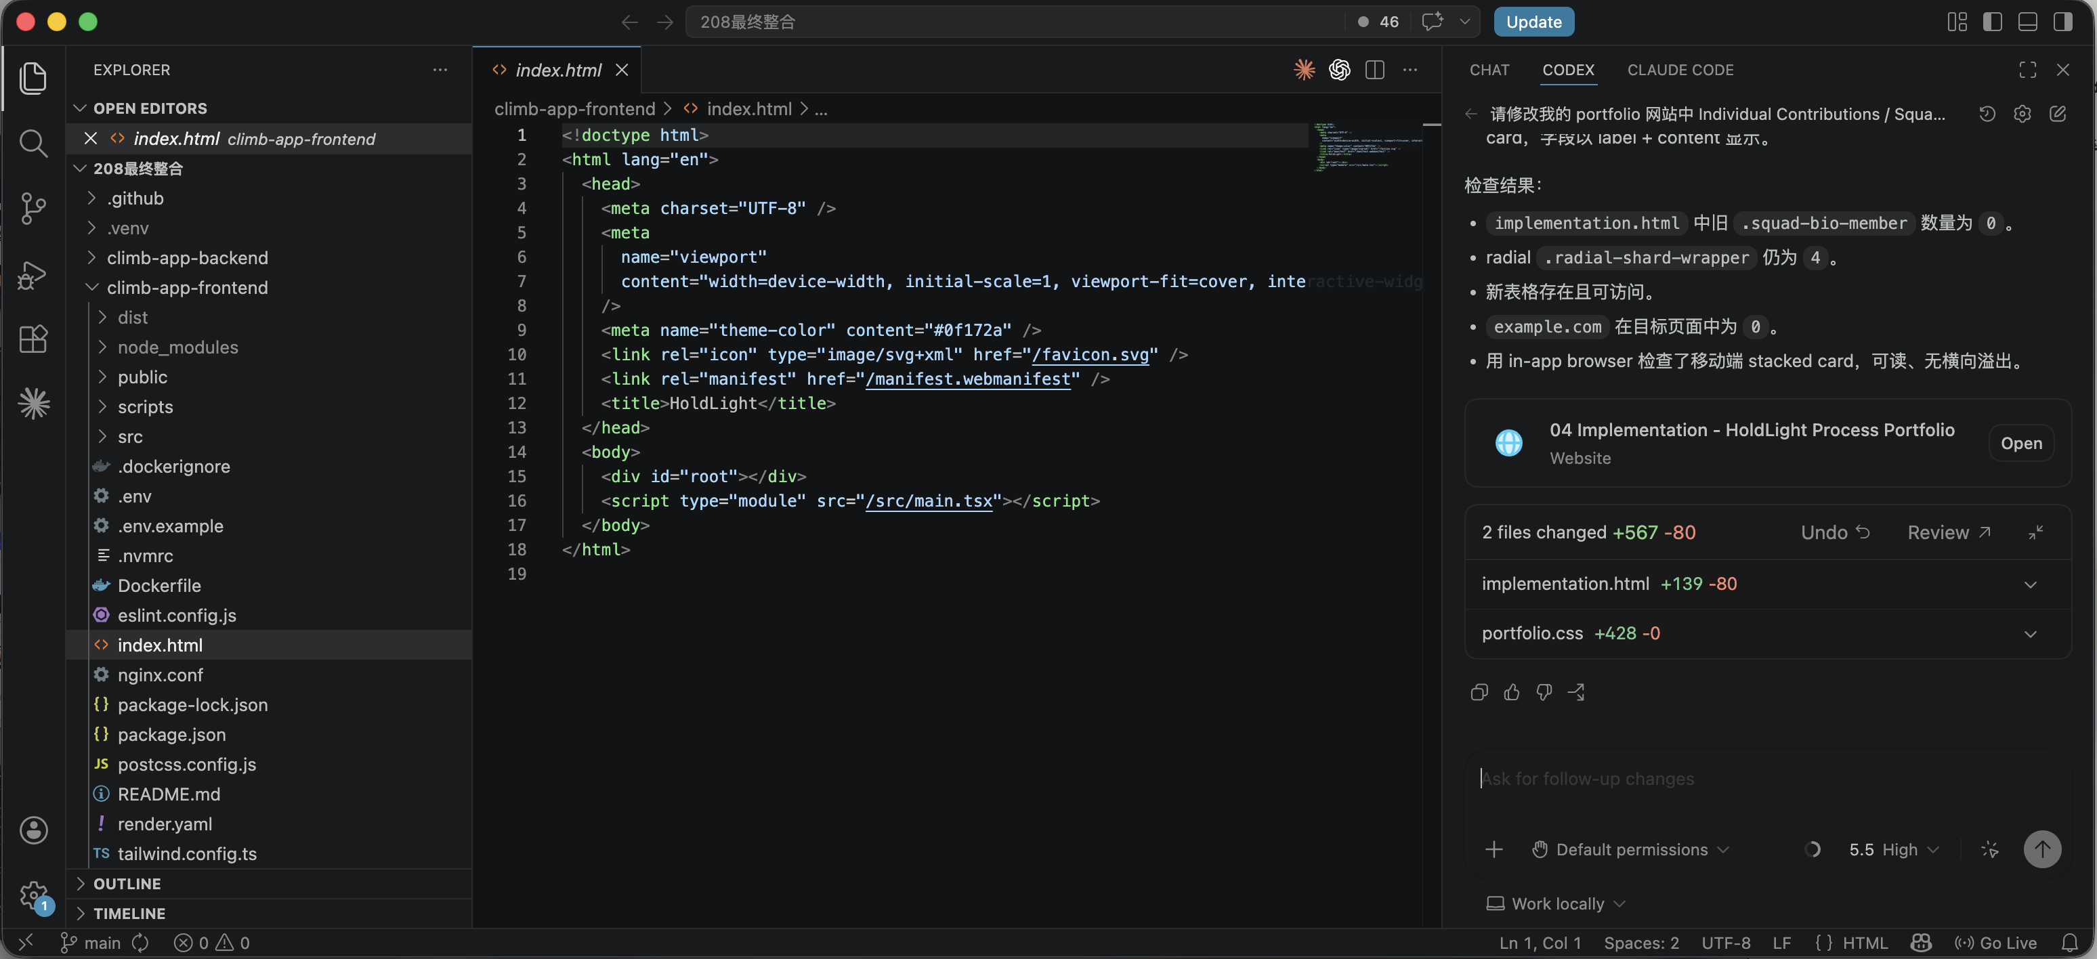This screenshot has height=959, width=2097.
Task: Switch to the CHAT tab
Action: click(1489, 70)
